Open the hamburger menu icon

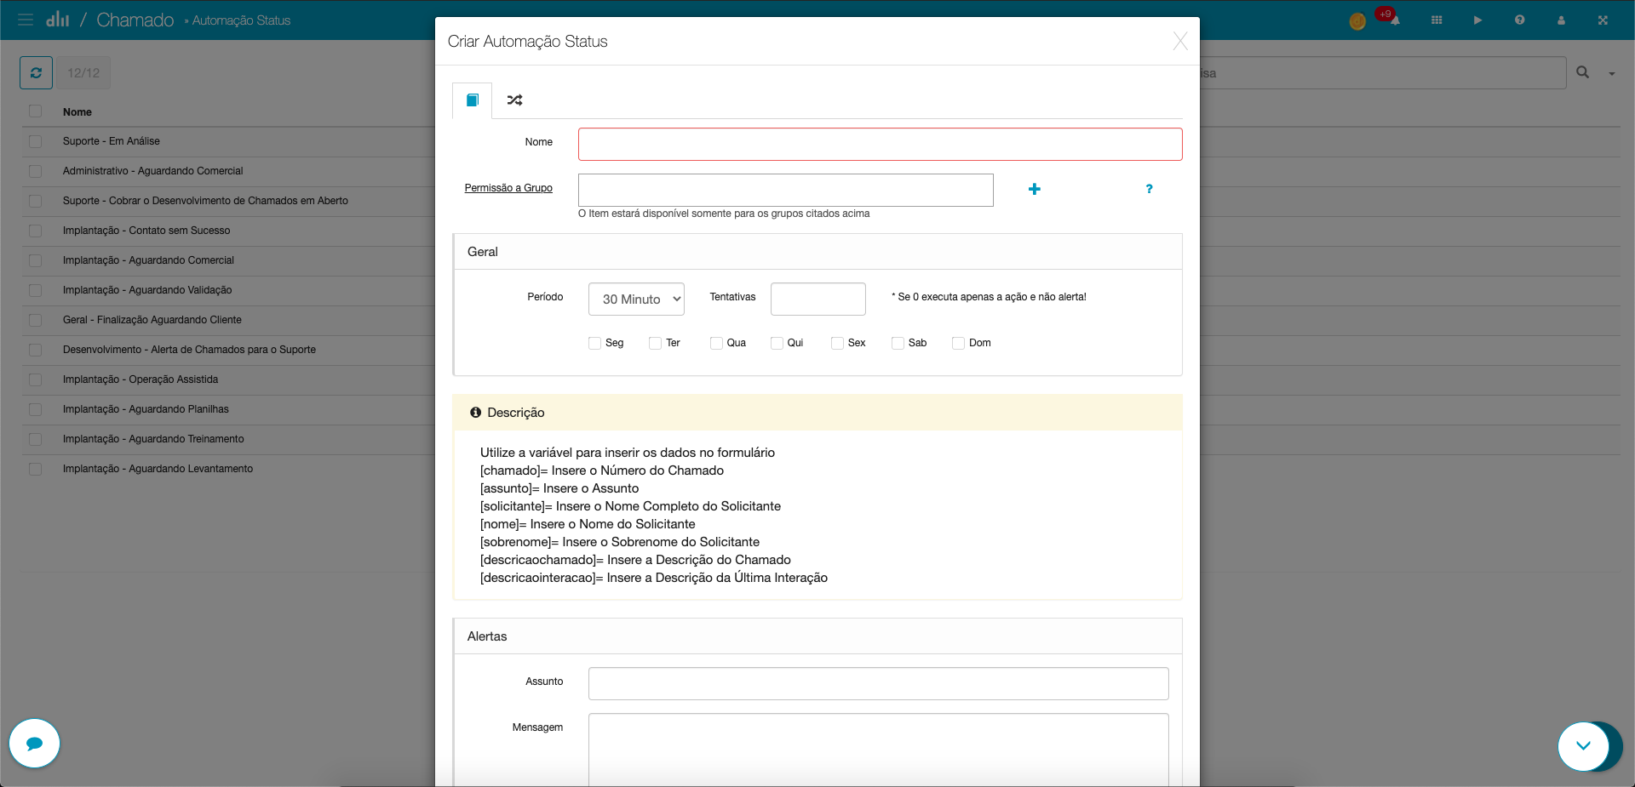pyautogui.click(x=26, y=20)
